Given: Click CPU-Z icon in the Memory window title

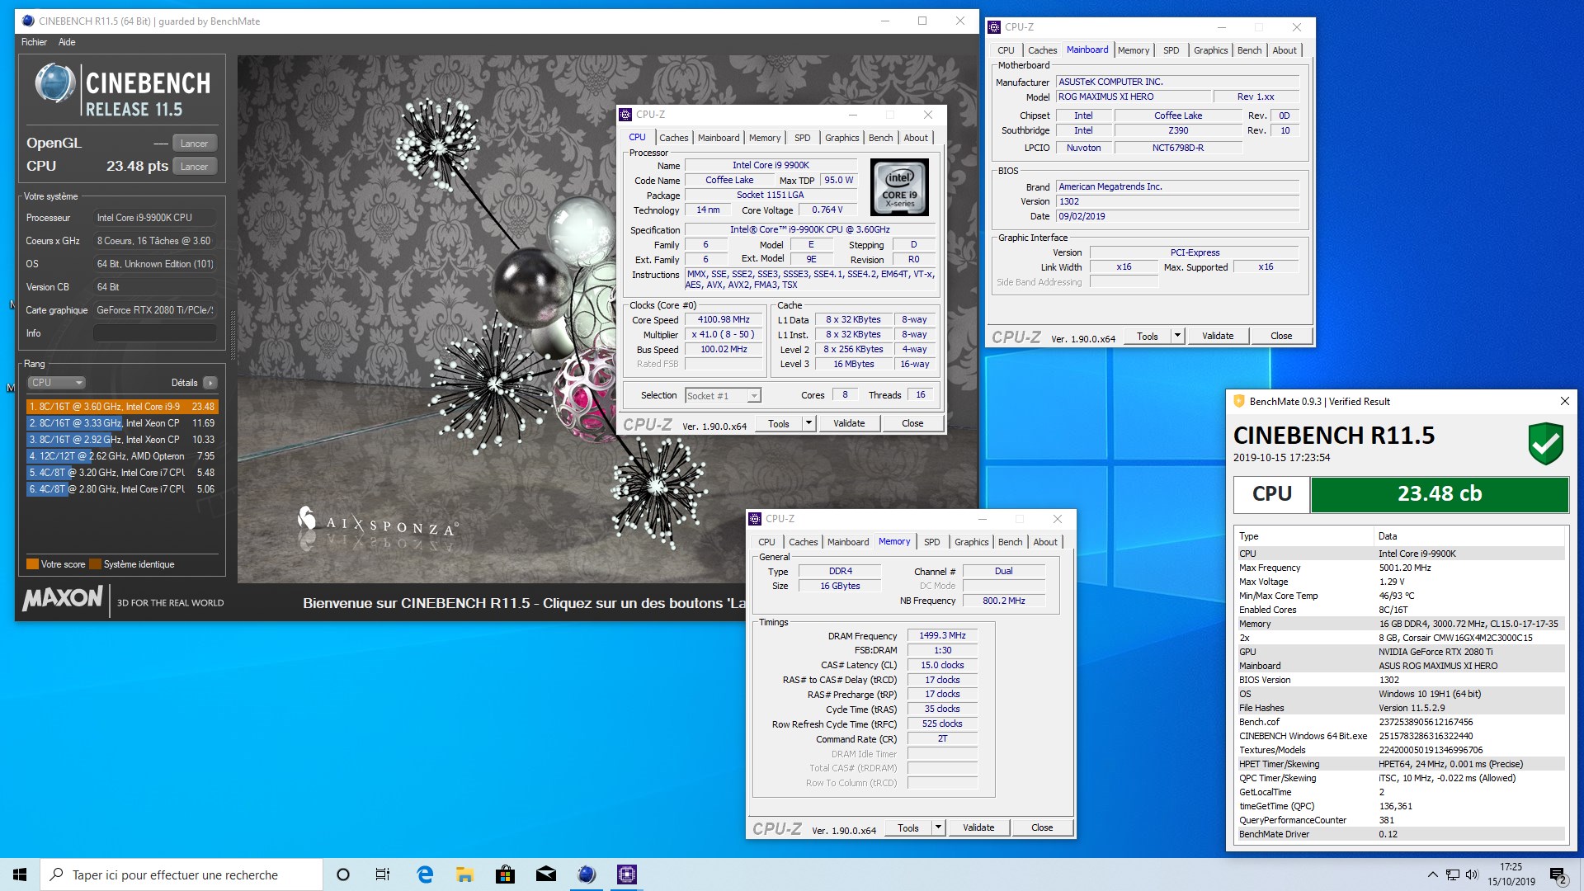Looking at the screenshot, I should point(755,519).
